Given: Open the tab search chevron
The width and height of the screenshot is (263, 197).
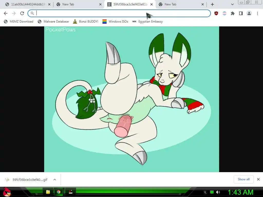Looking at the screenshot, I should [x=232, y=4].
